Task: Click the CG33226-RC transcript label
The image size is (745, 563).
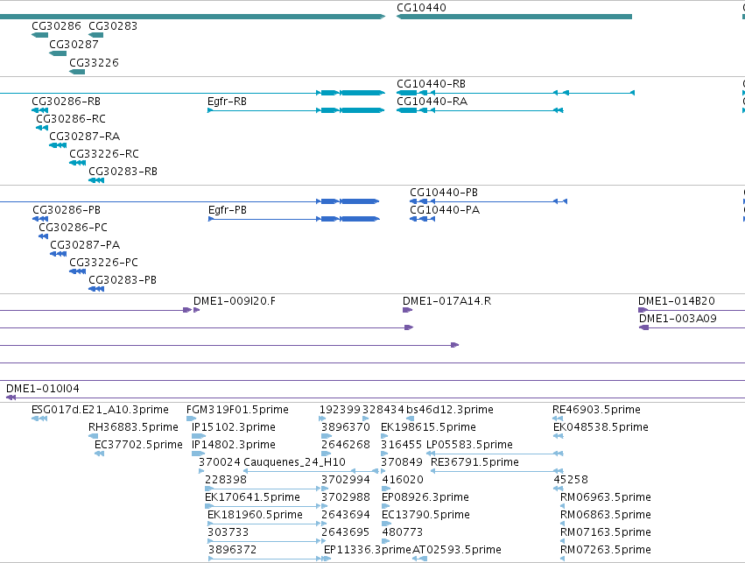Action: coord(104,154)
